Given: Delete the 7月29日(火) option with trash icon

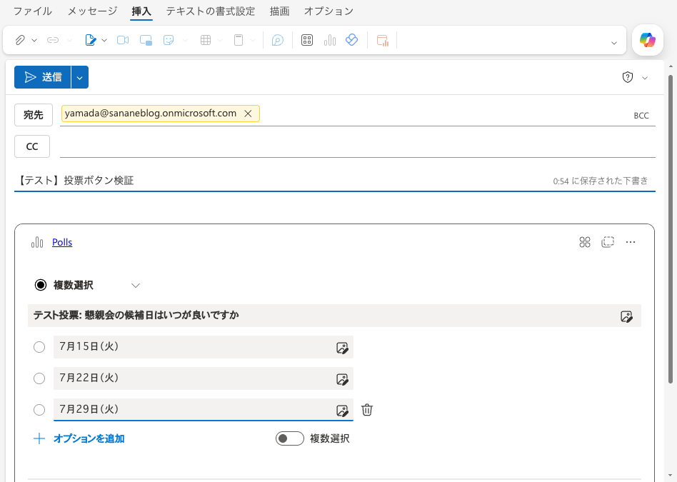Looking at the screenshot, I should 367,409.
